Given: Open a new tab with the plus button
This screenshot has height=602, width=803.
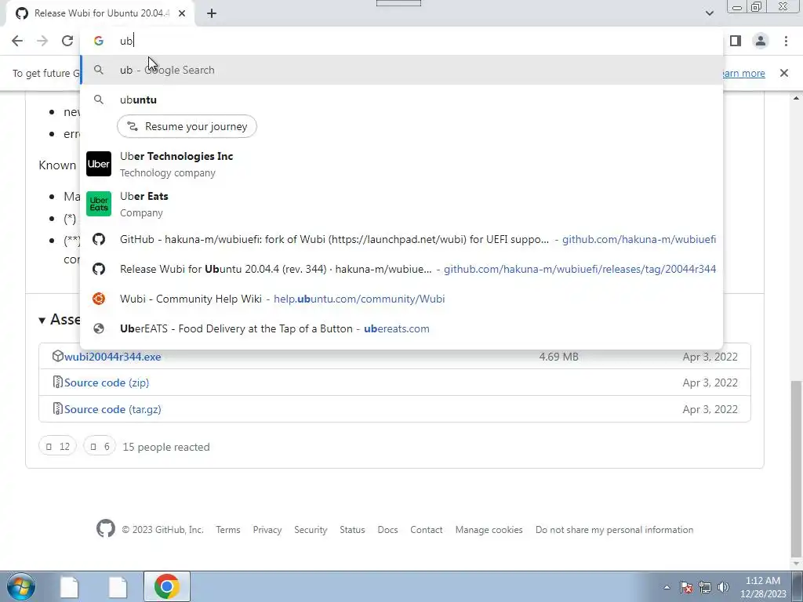Looking at the screenshot, I should (x=212, y=14).
